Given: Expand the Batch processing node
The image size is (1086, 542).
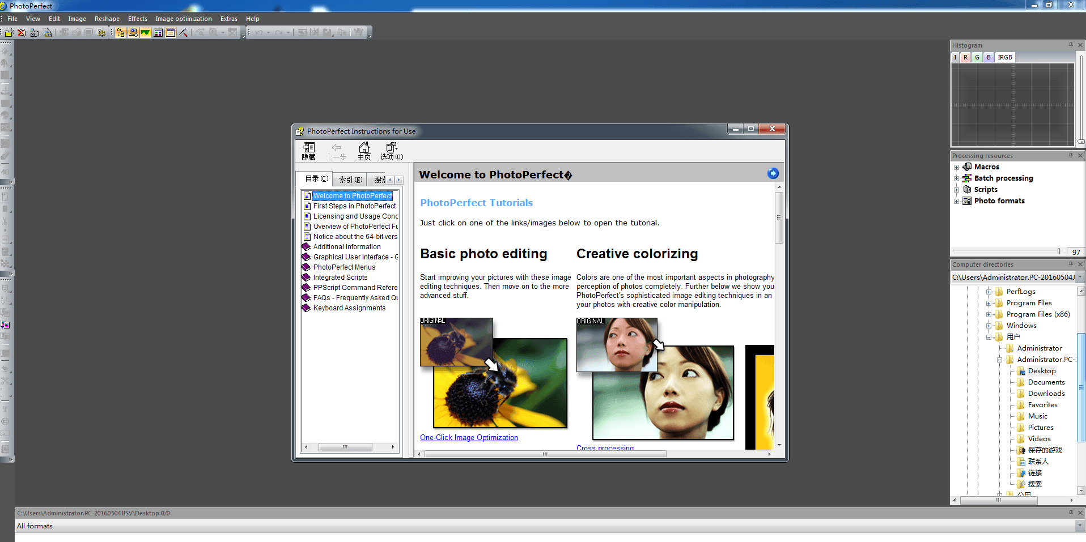Looking at the screenshot, I should click(957, 178).
